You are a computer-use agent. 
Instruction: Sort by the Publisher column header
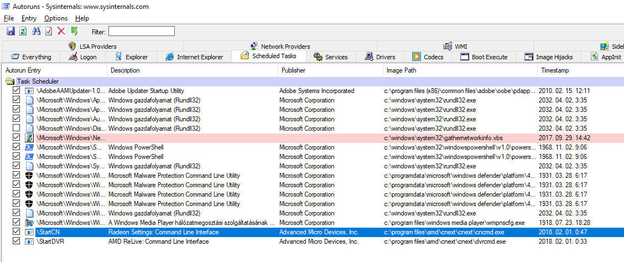tap(330, 70)
